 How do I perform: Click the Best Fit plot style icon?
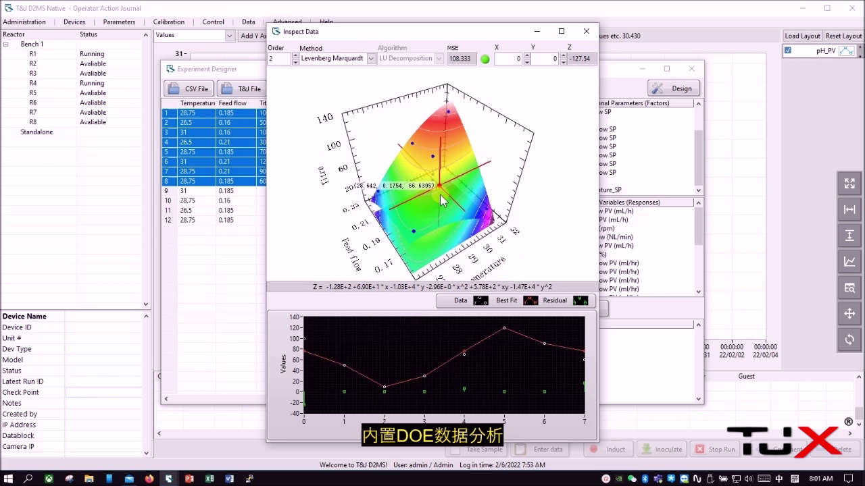530,300
